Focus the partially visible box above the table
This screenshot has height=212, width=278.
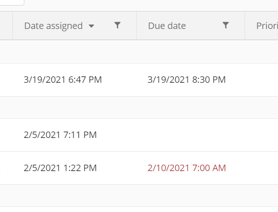click(12, 2)
